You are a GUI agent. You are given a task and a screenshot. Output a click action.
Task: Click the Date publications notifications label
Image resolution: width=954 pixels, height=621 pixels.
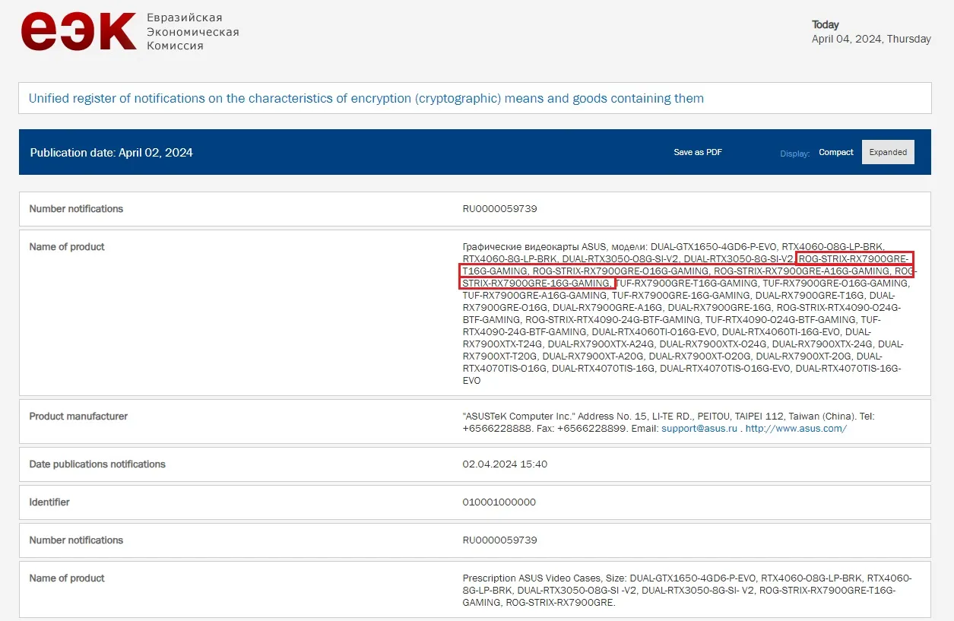tap(97, 464)
